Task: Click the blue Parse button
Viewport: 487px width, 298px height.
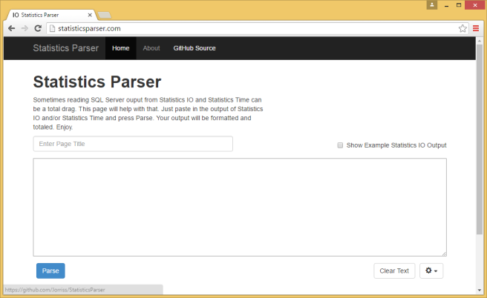Action: click(x=50, y=271)
